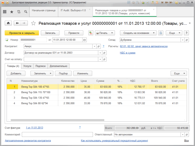Select row Bereg Top Silk 130 47*65
This screenshot has height=146, width=195.
97,98
